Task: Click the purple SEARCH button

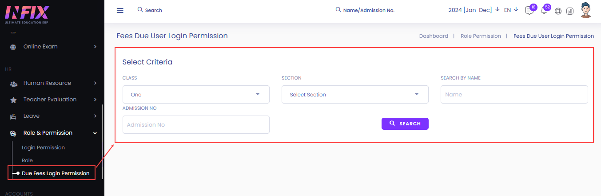Action: tap(405, 124)
